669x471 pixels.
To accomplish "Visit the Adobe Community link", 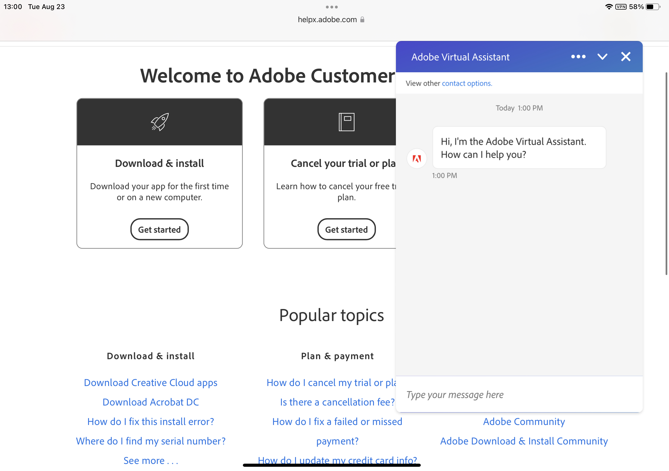I will [x=524, y=422].
